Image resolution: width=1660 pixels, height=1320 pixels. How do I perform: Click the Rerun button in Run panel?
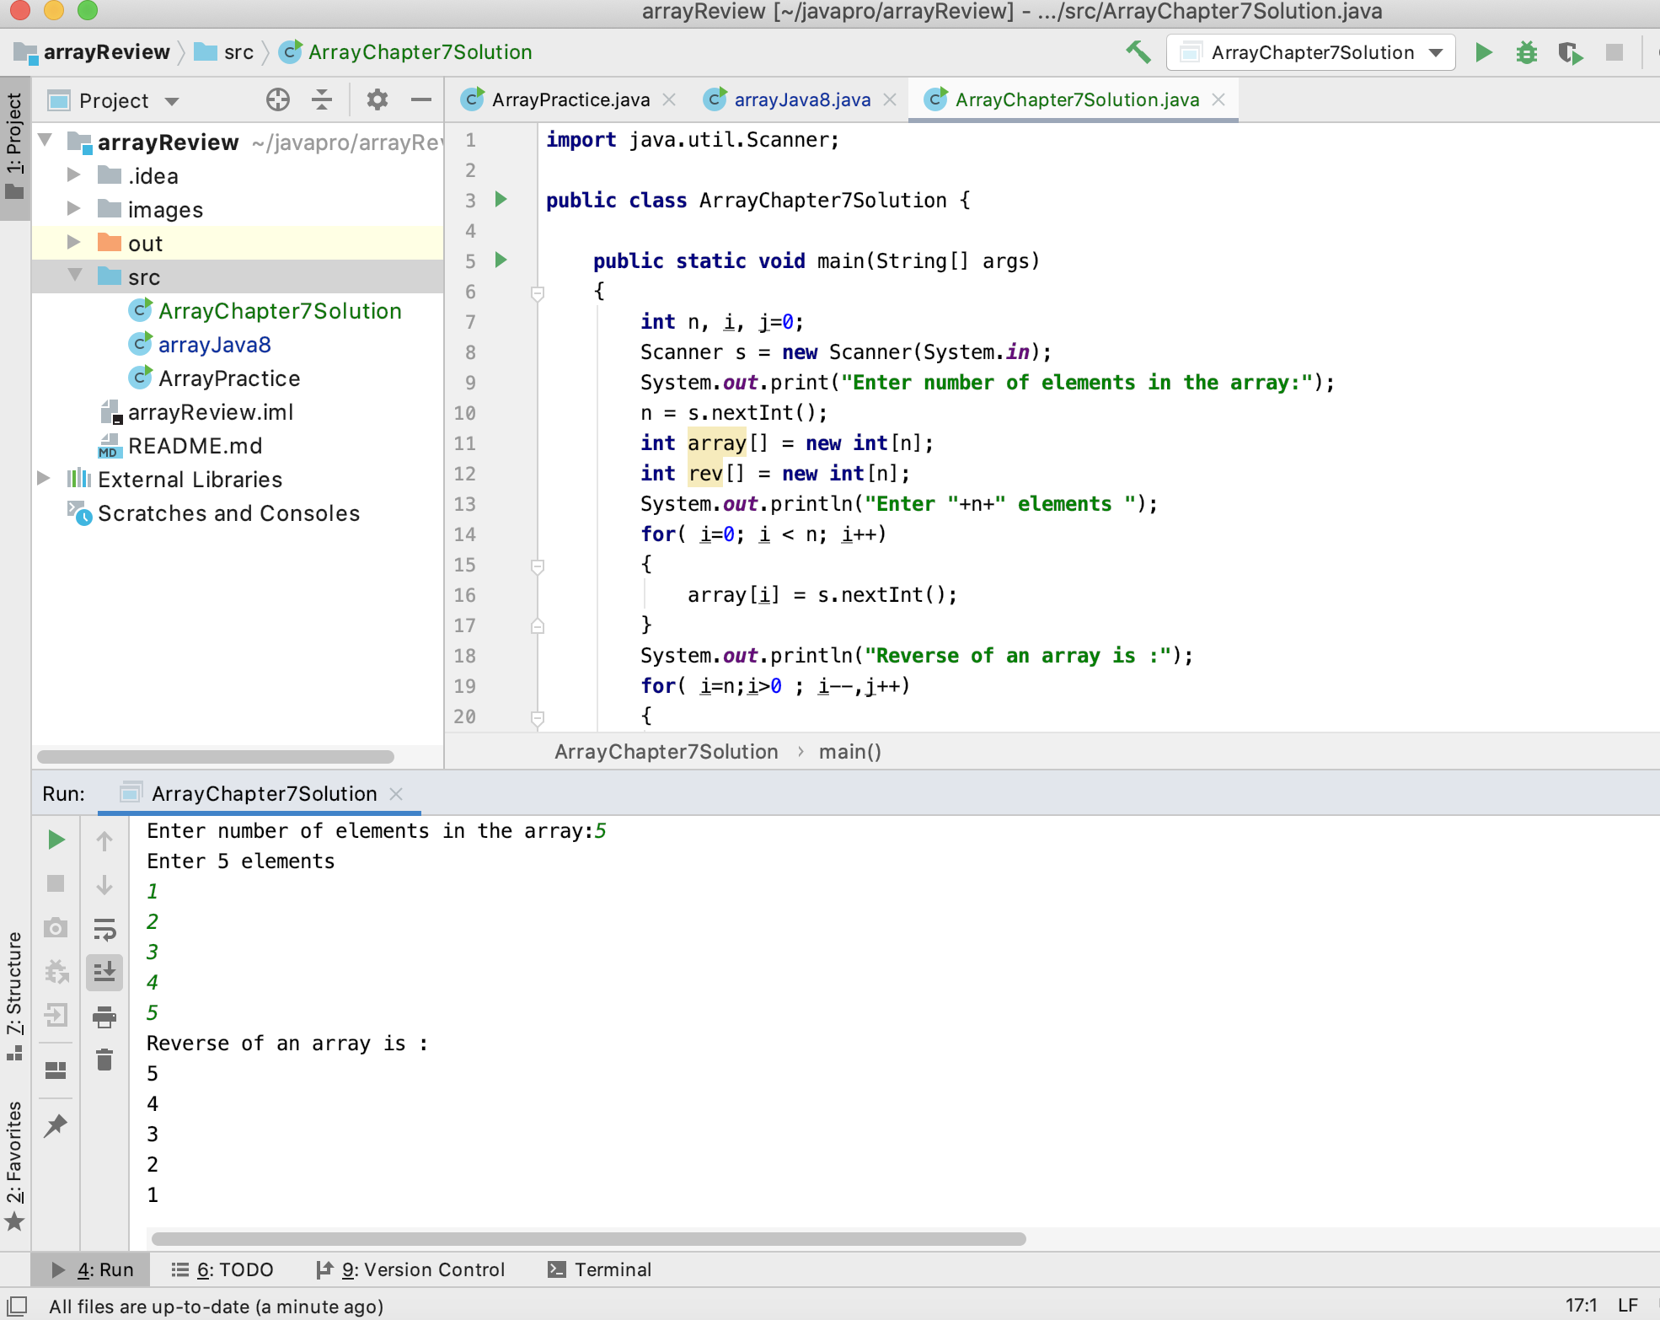tap(56, 840)
